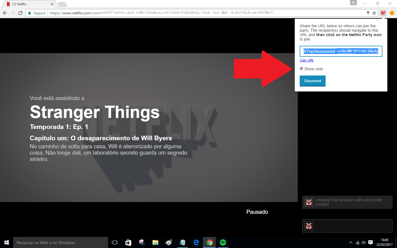Select the npSessionId share URL field

click(341, 51)
